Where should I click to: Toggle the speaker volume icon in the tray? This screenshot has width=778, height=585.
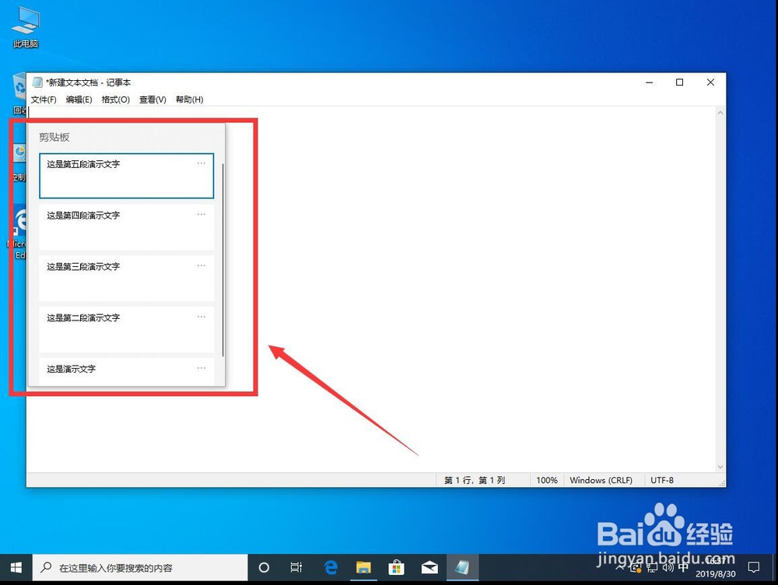tap(668, 567)
